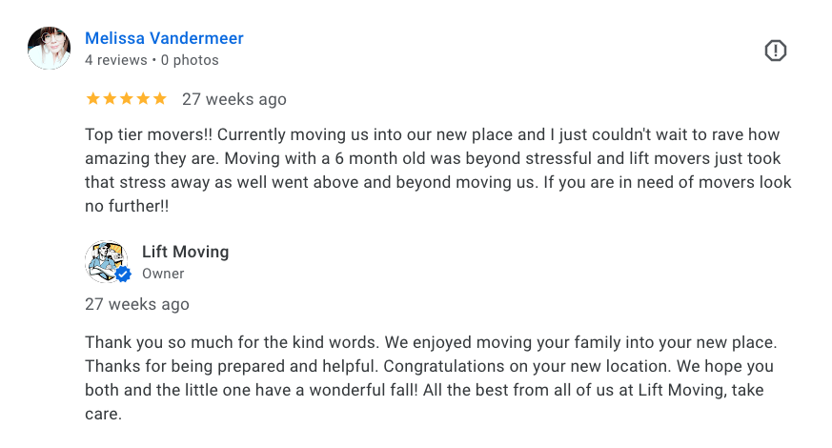This screenshot has height=448, width=832.
Task: Click the second rating star
Action: click(x=110, y=99)
